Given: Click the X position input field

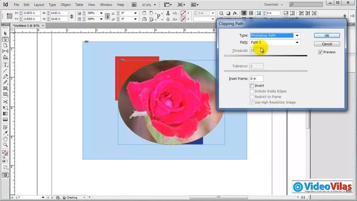Looking at the screenshot, I should (32, 13).
